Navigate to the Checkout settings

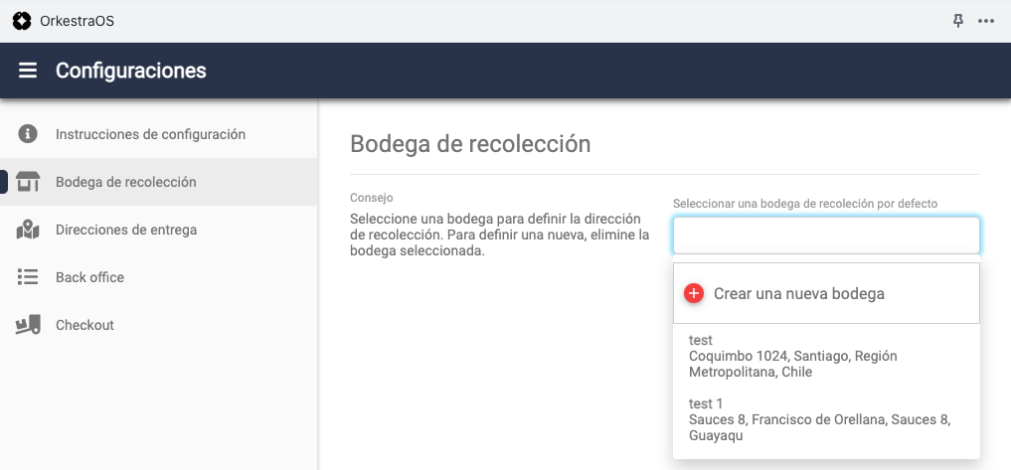tap(84, 325)
